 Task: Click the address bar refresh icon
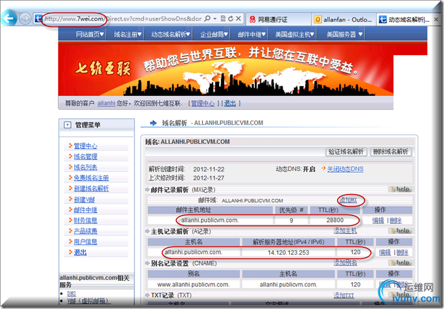[231, 19]
